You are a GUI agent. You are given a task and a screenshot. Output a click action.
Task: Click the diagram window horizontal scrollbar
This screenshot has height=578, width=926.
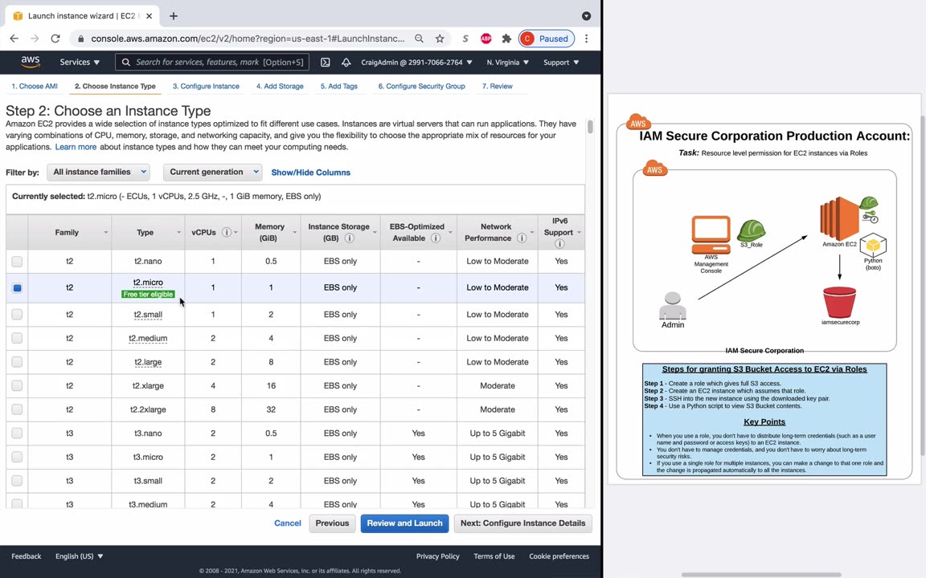click(x=761, y=575)
